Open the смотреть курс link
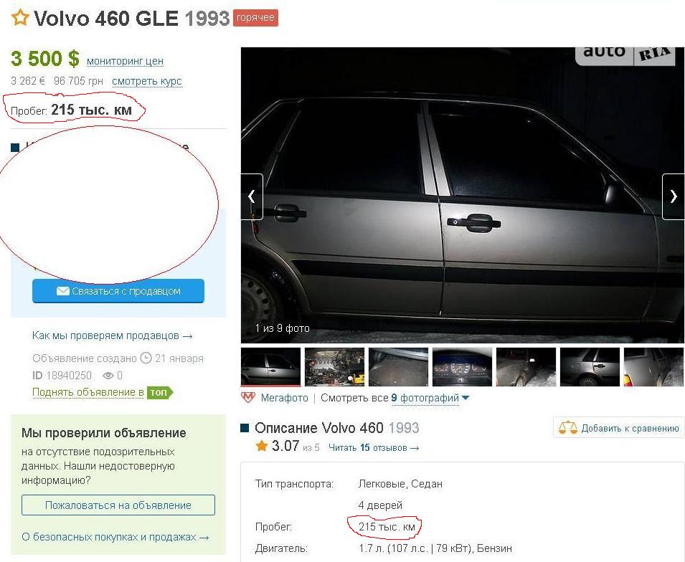Screen dimensions: 685x562 pos(147,81)
